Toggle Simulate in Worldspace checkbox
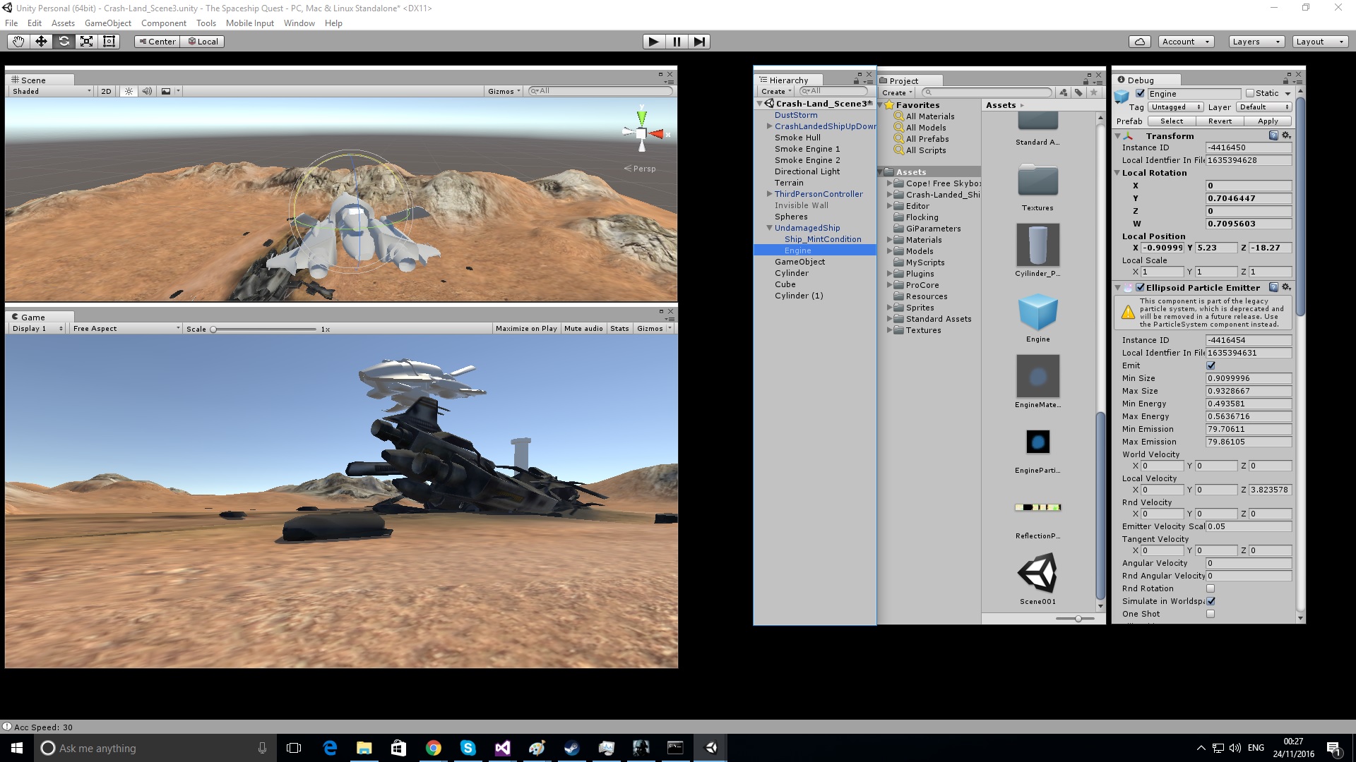Image resolution: width=1356 pixels, height=762 pixels. pyautogui.click(x=1211, y=601)
